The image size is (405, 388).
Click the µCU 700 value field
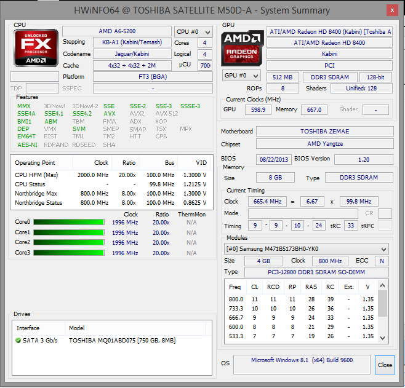click(205, 66)
